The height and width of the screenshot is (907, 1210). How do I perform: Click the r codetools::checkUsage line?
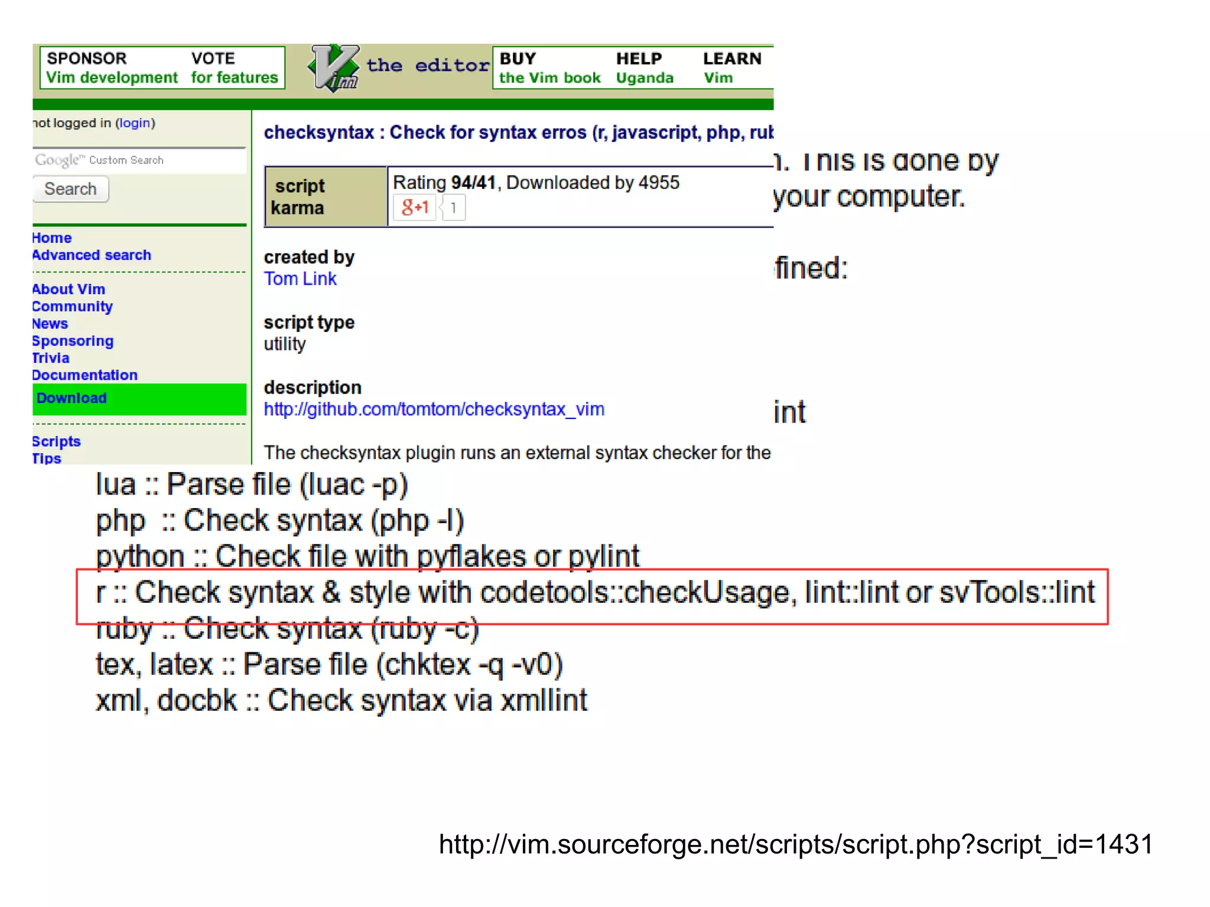[596, 593]
